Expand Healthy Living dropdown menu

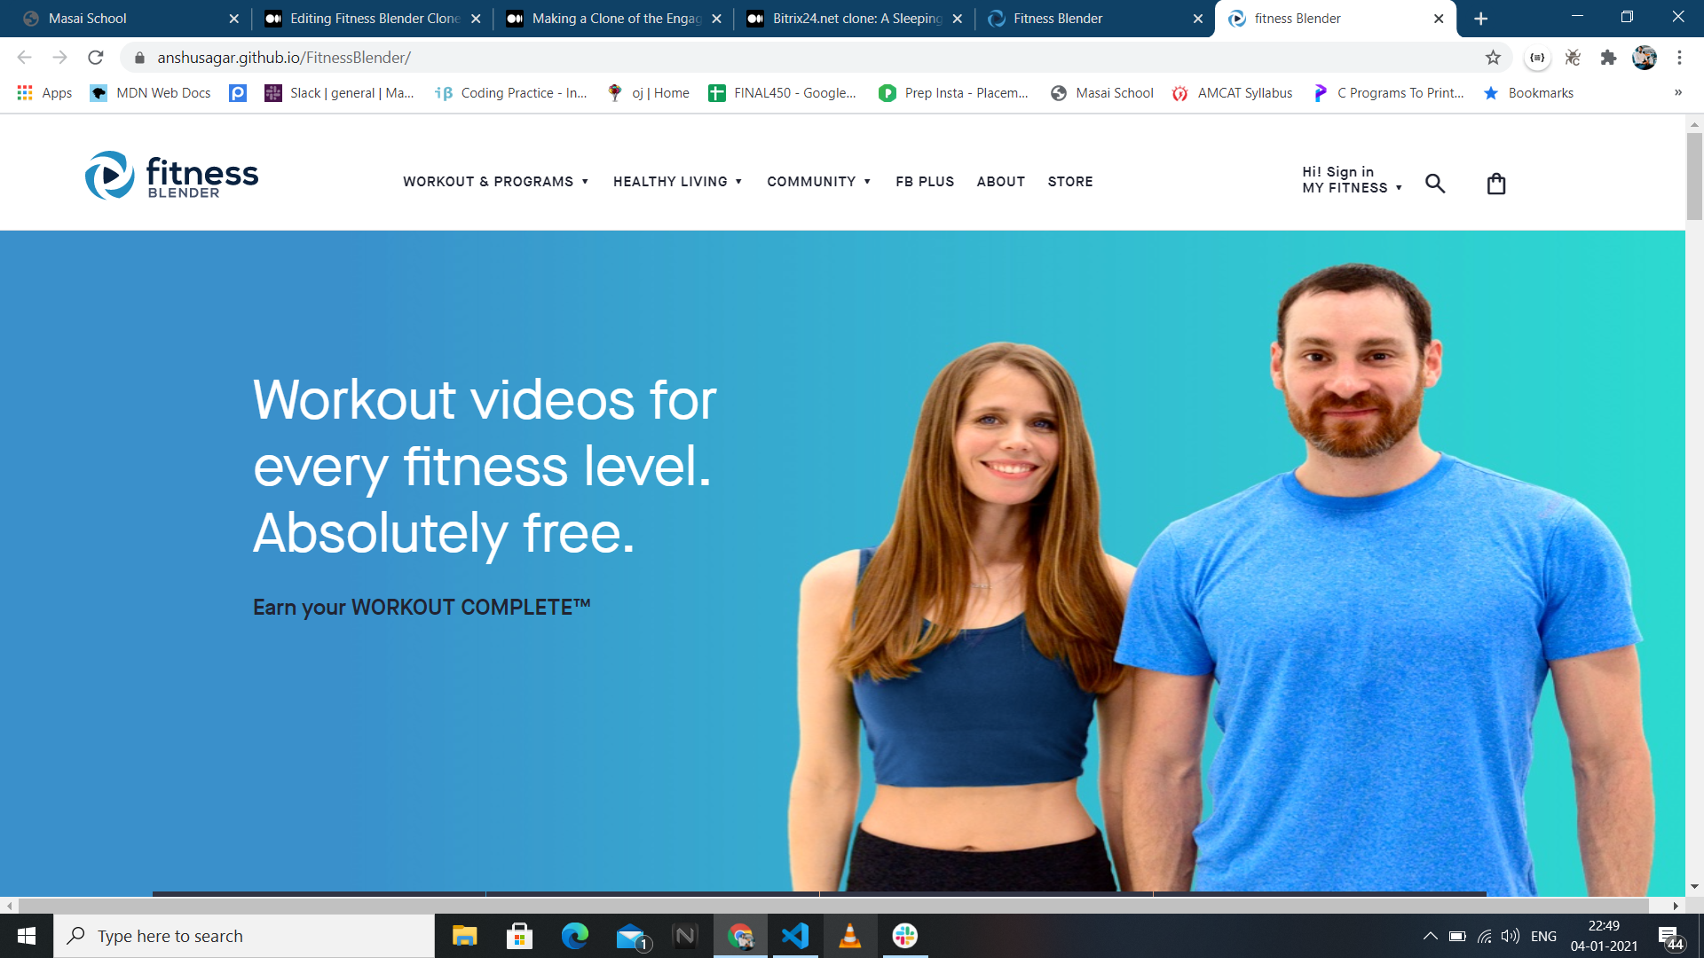point(677,182)
